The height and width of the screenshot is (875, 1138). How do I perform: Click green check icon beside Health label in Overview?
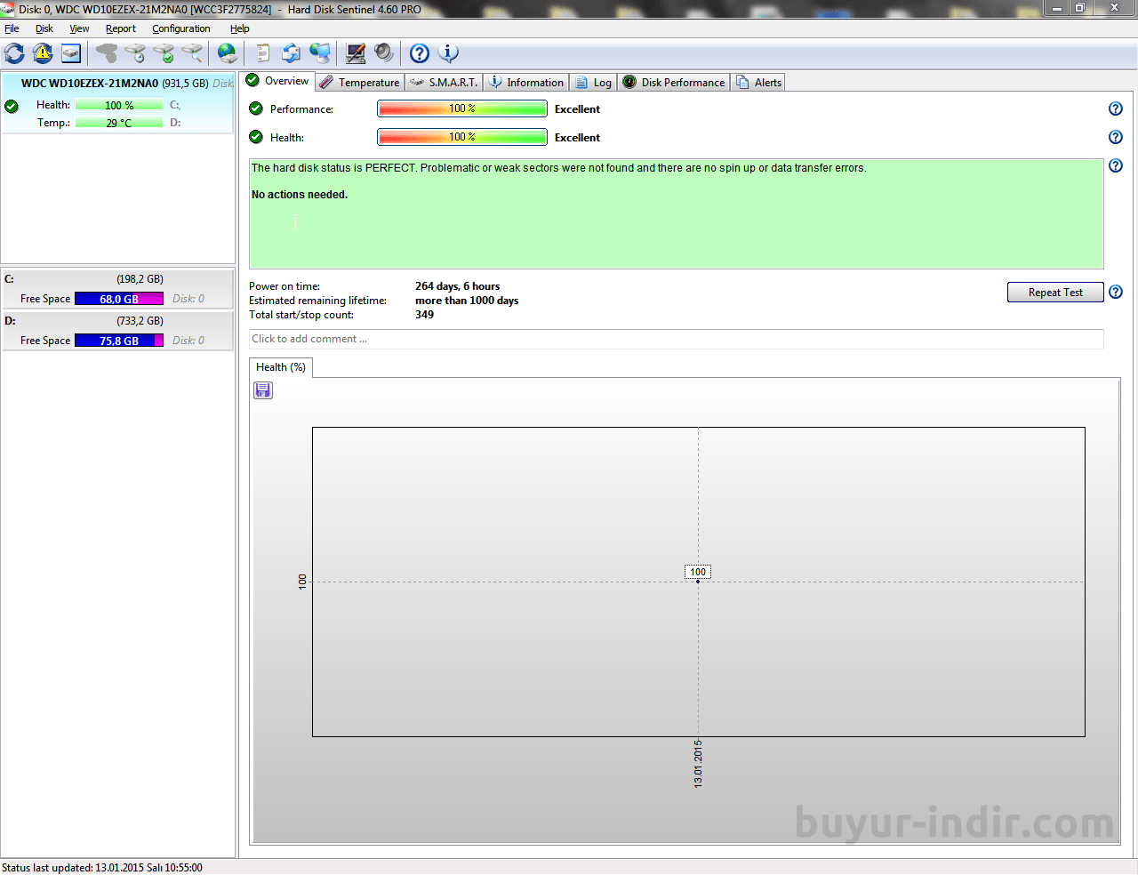tap(256, 137)
